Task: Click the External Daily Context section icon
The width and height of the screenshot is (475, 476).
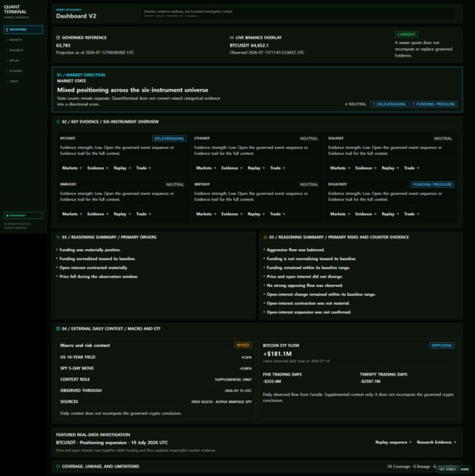Action: pos(58,328)
